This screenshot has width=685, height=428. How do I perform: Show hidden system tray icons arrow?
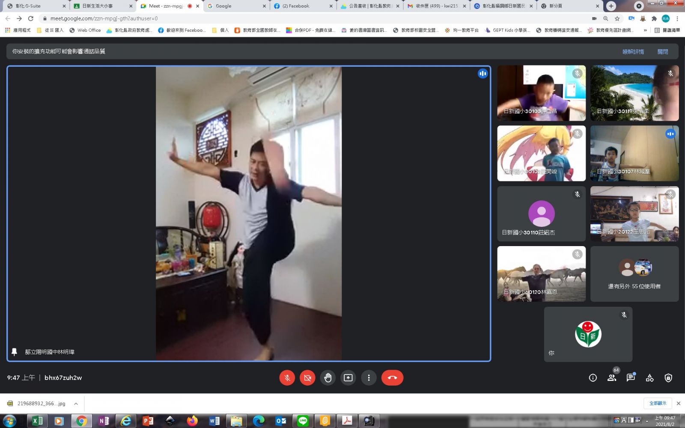647,421
